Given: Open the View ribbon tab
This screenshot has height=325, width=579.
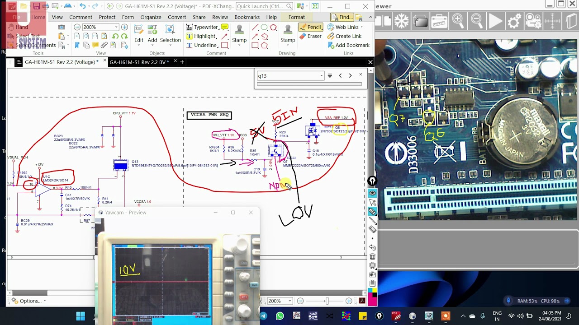Looking at the screenshot, I should pyautogui.click(x=57, y=17).
